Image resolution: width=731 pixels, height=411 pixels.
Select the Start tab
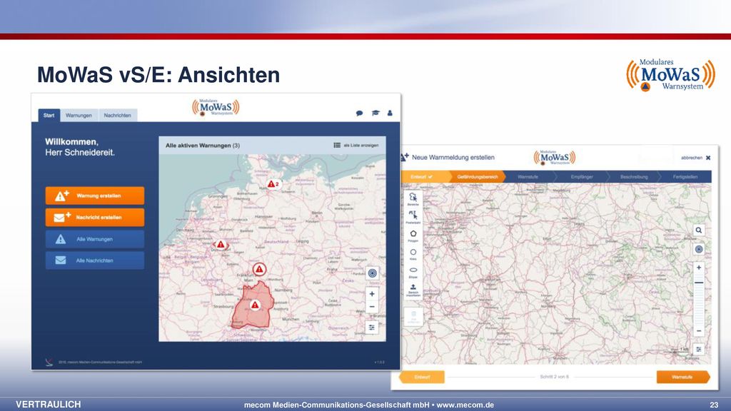(49, 115)
